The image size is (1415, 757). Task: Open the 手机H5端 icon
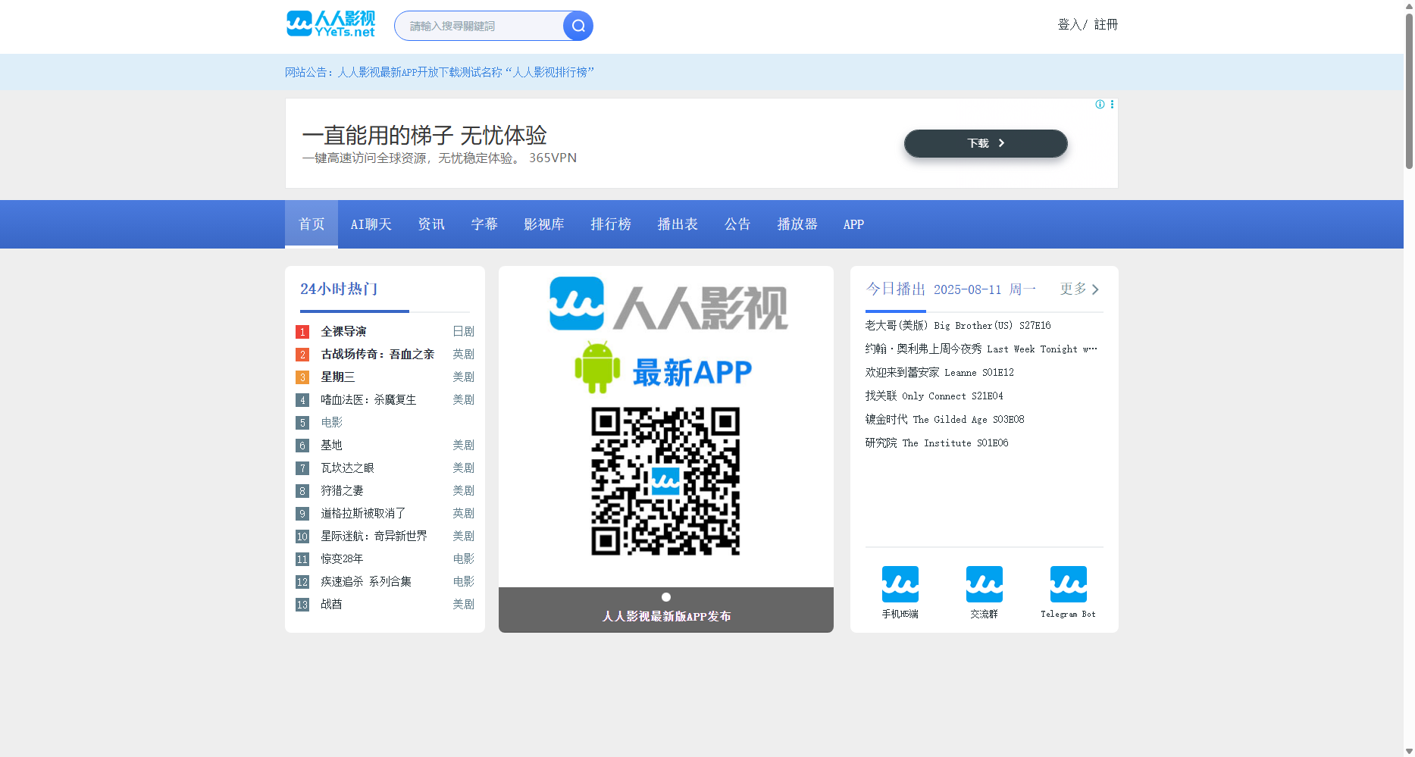[x=900, y=584]
